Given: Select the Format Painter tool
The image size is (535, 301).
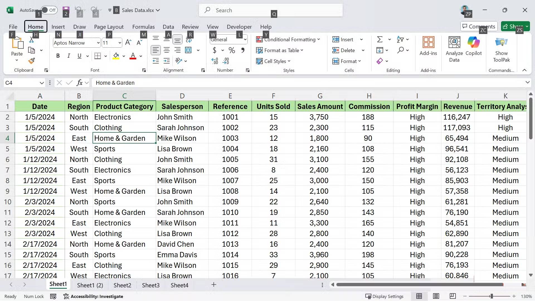Looking at the screenshot, I should (x=31, y=61).
